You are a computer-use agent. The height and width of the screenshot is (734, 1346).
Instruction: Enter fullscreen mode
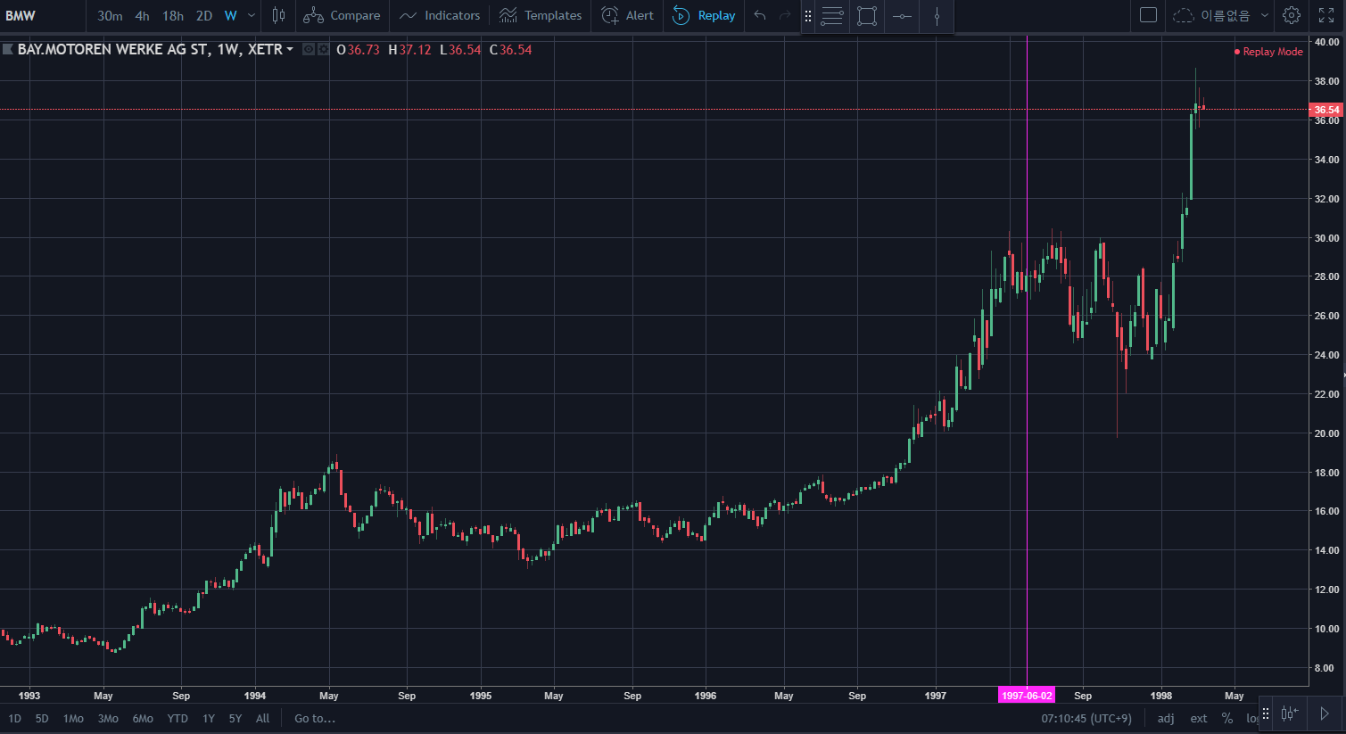1326,15
